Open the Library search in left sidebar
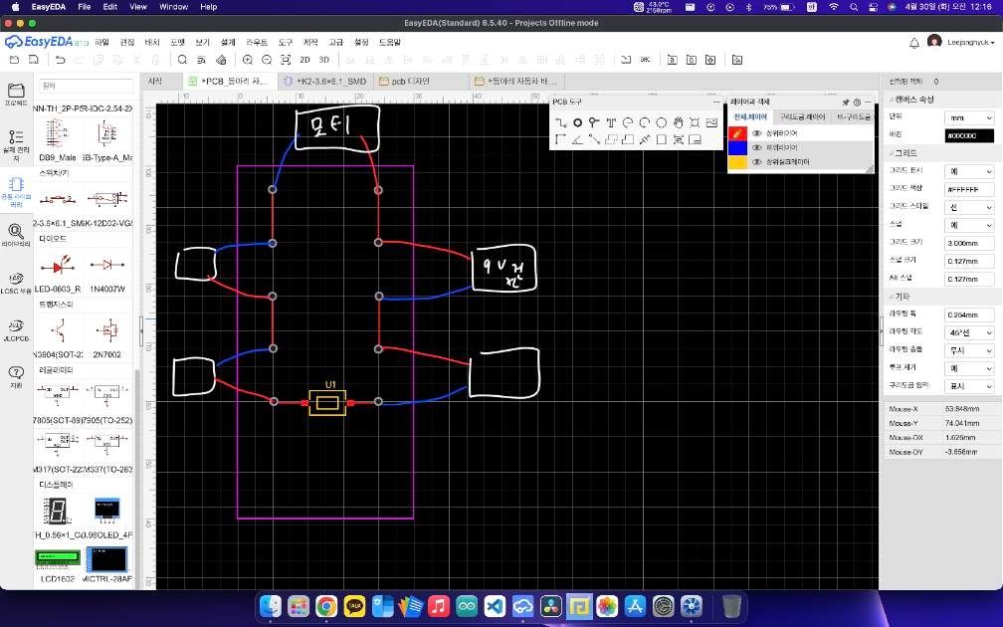1003x627 pixels. coord(16,233)
